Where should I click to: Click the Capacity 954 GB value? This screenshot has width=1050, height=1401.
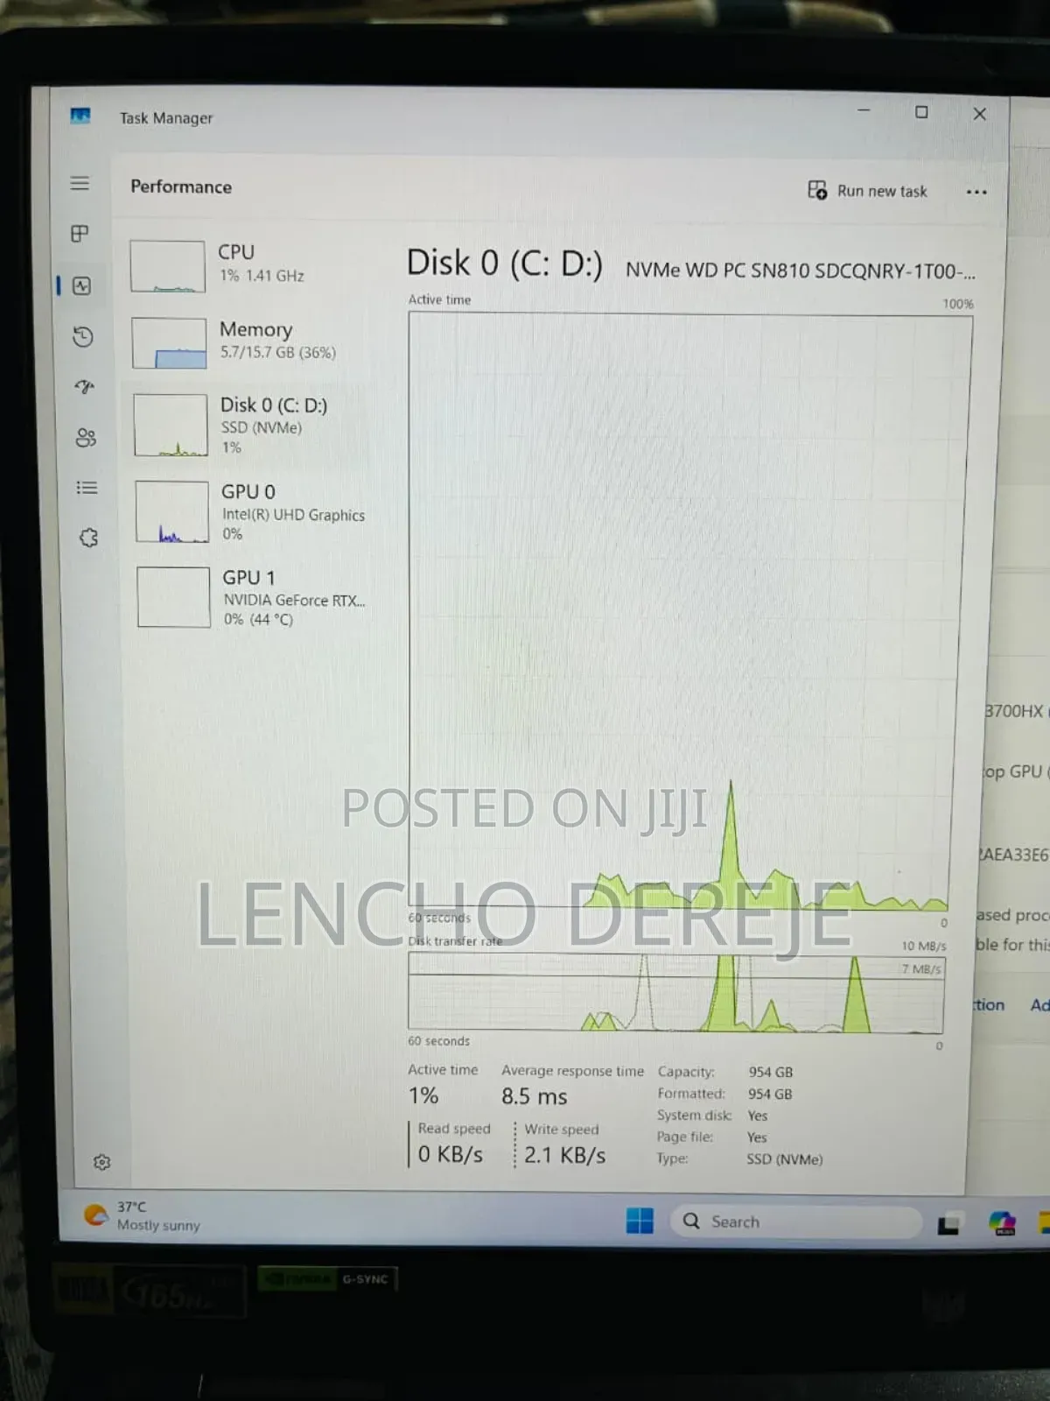(770, 1072)
